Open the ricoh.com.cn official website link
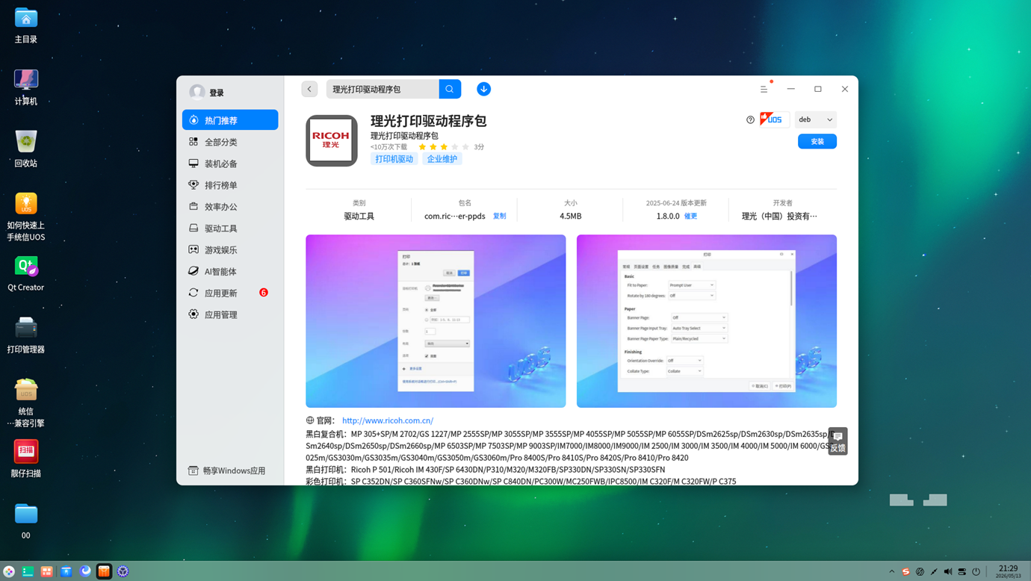 (x=388, y=420)
